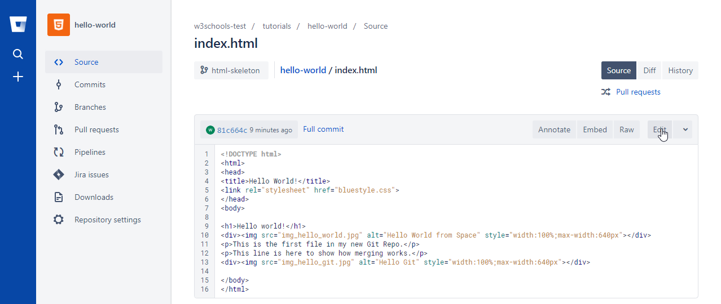Screen dimensions: 721x304
Task: Click the Jira issues diamond icon
Action: 59,175
